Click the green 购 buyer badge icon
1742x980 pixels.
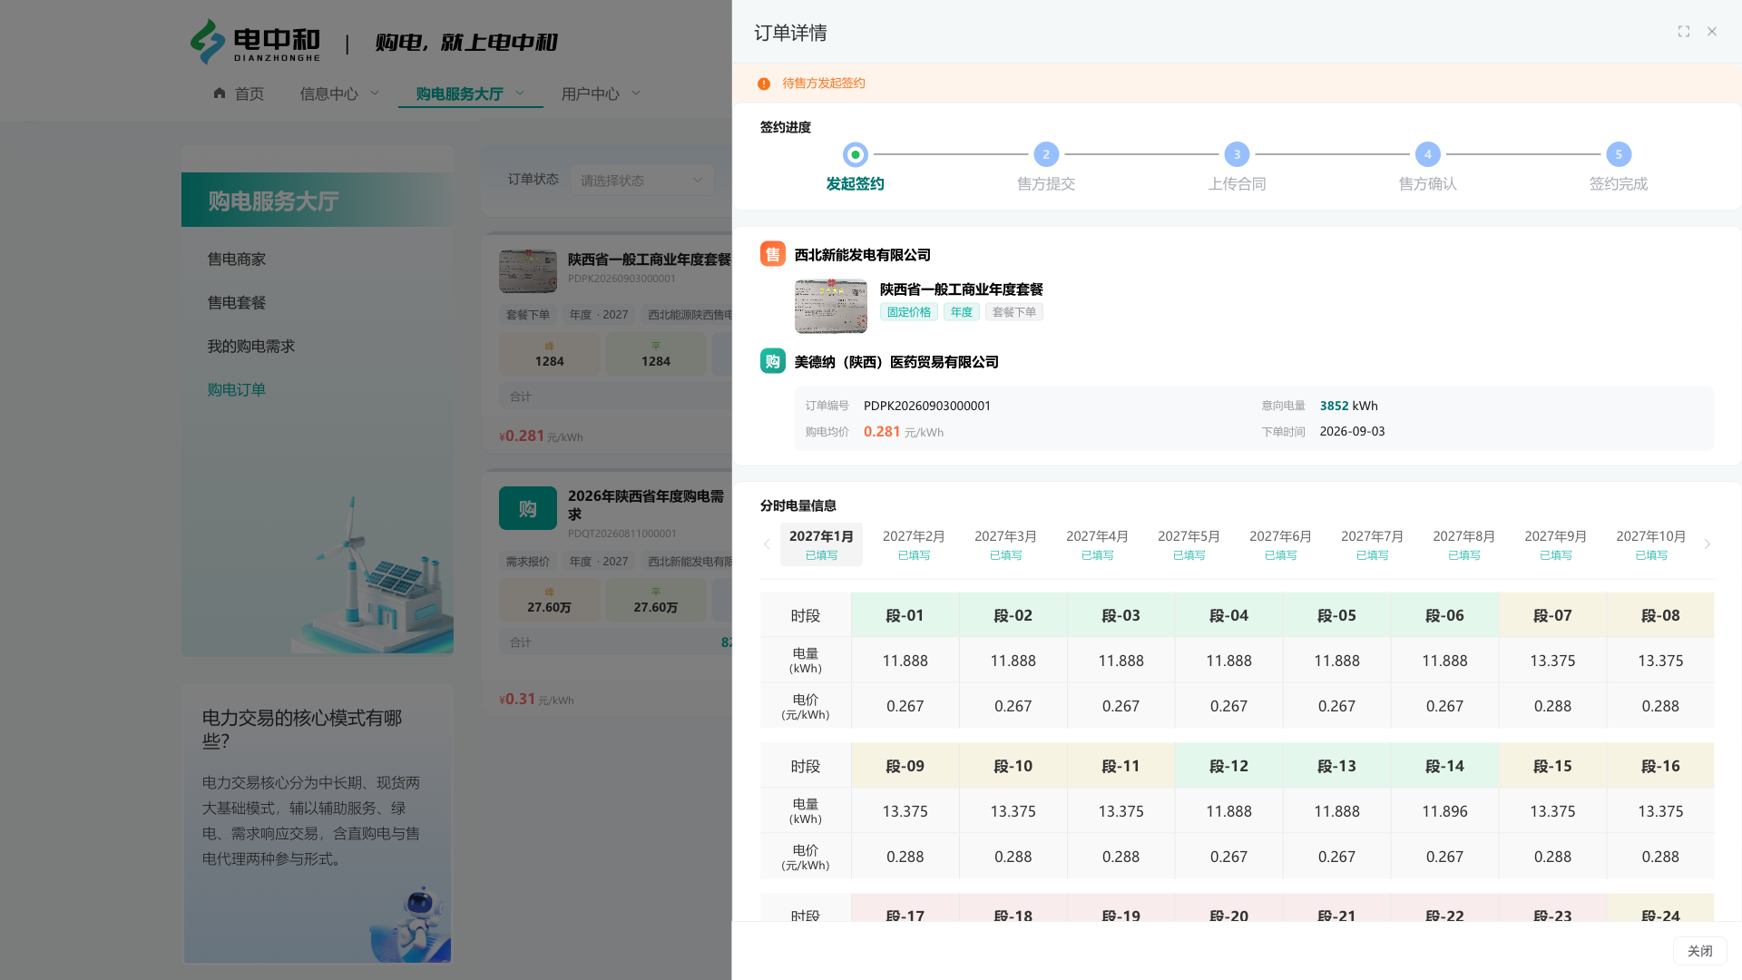[773, 361]
